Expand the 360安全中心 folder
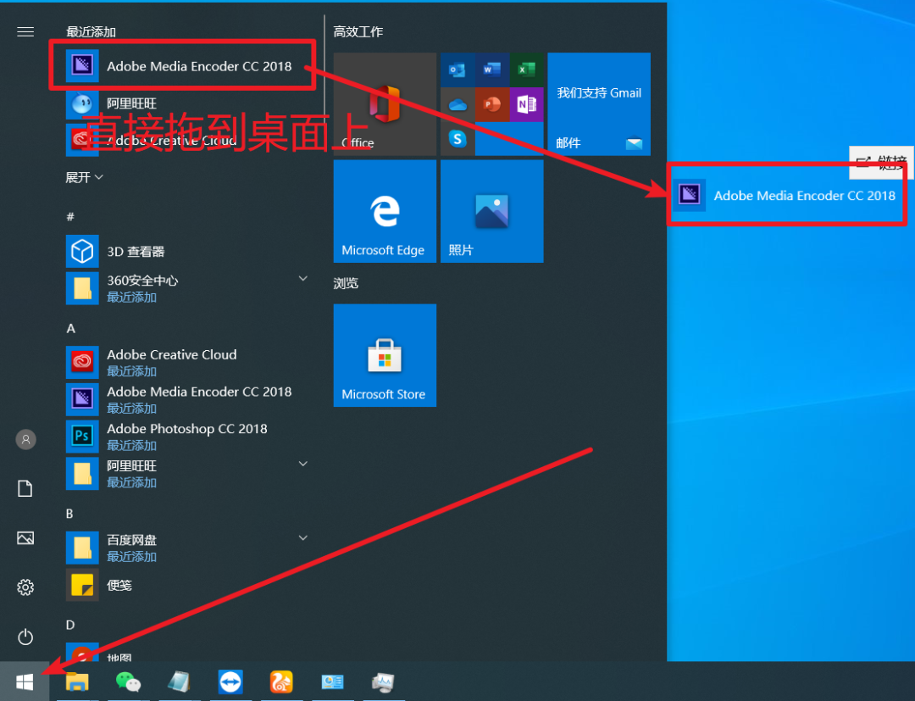 pos(186,288)
